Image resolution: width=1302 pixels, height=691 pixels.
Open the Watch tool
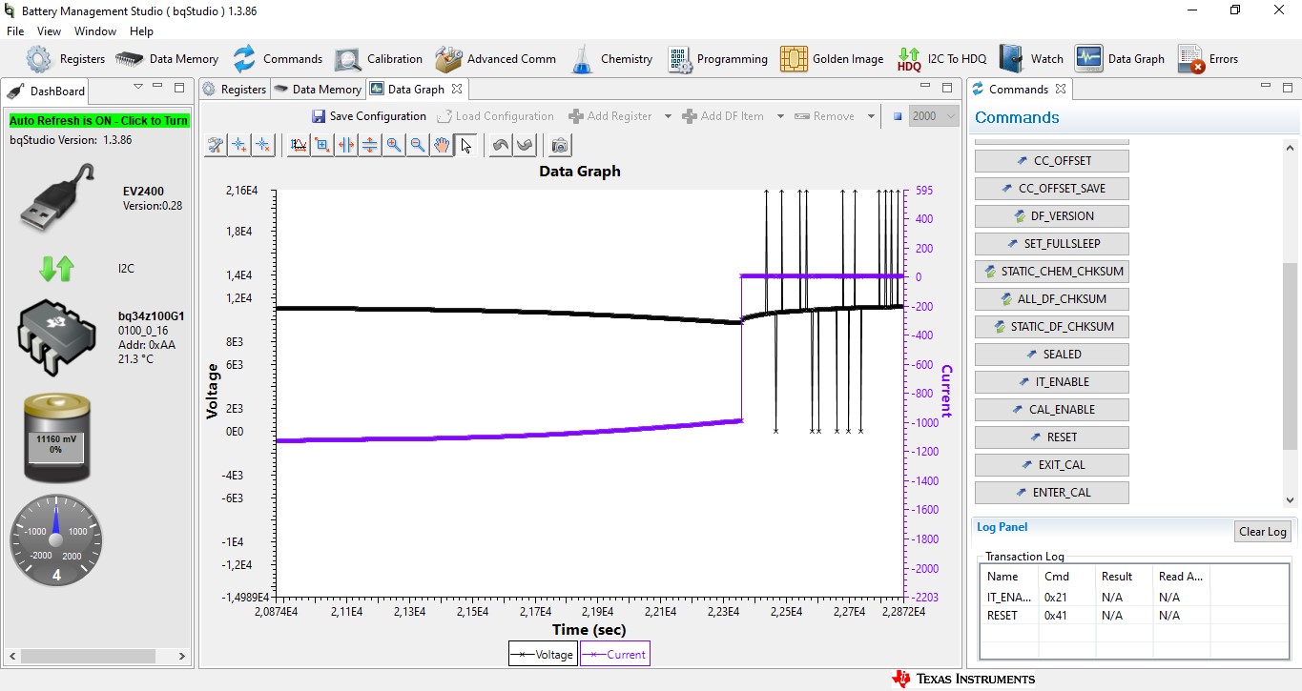tap(1031, 59)
